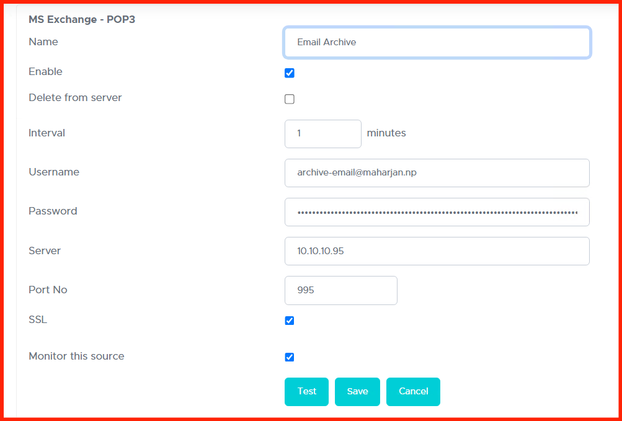Screen dimensions: 622x421
Task: Click the Test button
Action: click(306, 392)
